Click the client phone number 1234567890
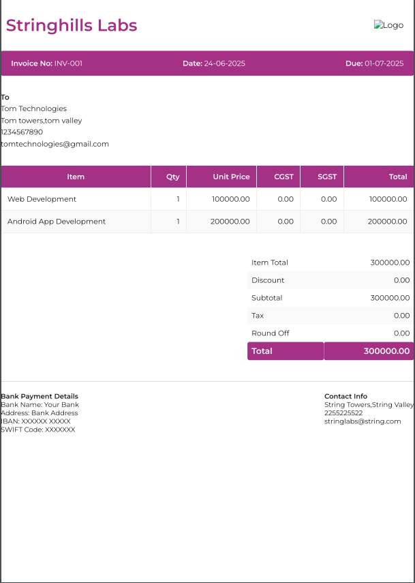Image resolution: width=415 pixels, height=583 pixels. [22, 132]
